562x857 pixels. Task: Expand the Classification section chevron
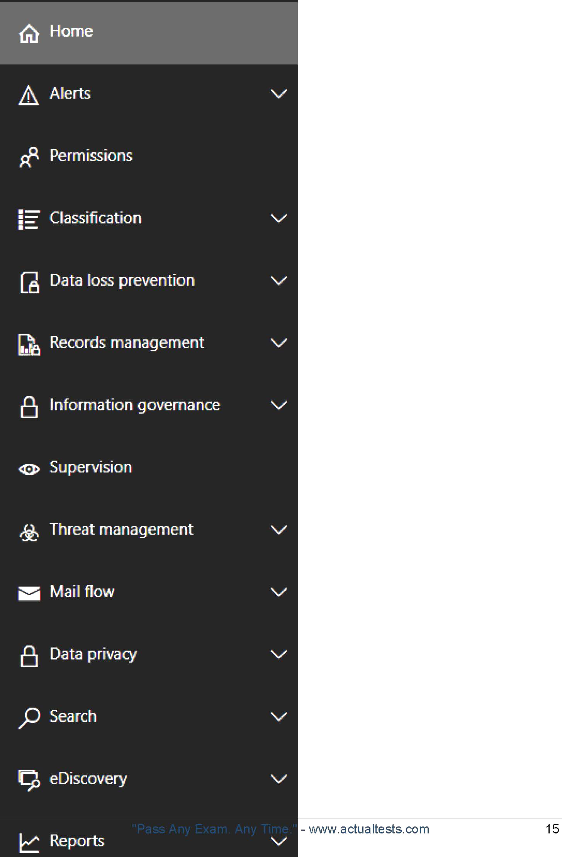click(278, 218)
